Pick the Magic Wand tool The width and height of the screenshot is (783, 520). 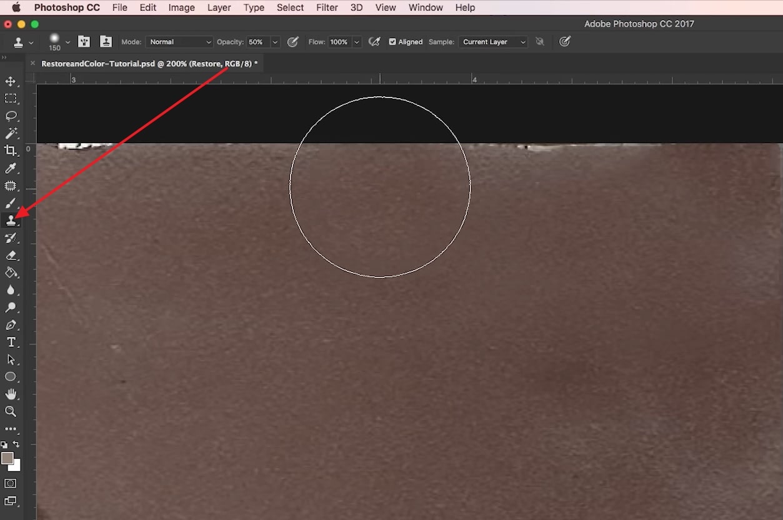click(11, 133)
